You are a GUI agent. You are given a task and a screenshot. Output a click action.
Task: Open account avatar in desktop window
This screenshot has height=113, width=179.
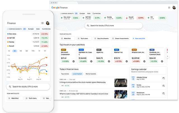(x=174, y=8)
